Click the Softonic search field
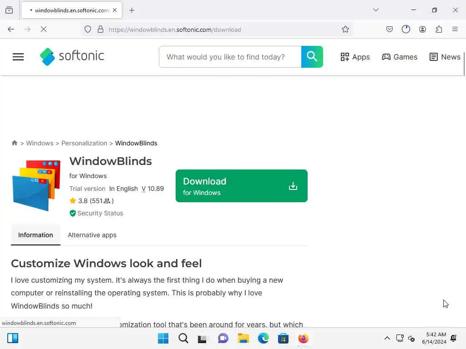Viewport: 466px width, 349px height. click(230, 57)
